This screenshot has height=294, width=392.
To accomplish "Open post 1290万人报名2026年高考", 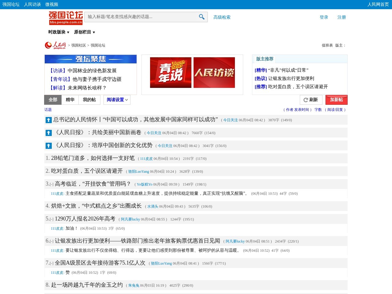I will [85, 219].
